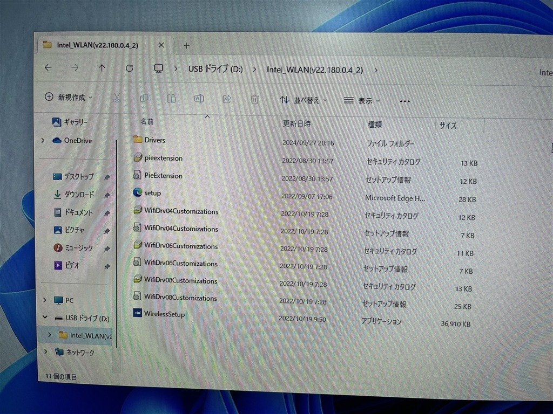
Task: Select Intel_WLAN folder in sidebar tree
Action: [x=85, y=335]
